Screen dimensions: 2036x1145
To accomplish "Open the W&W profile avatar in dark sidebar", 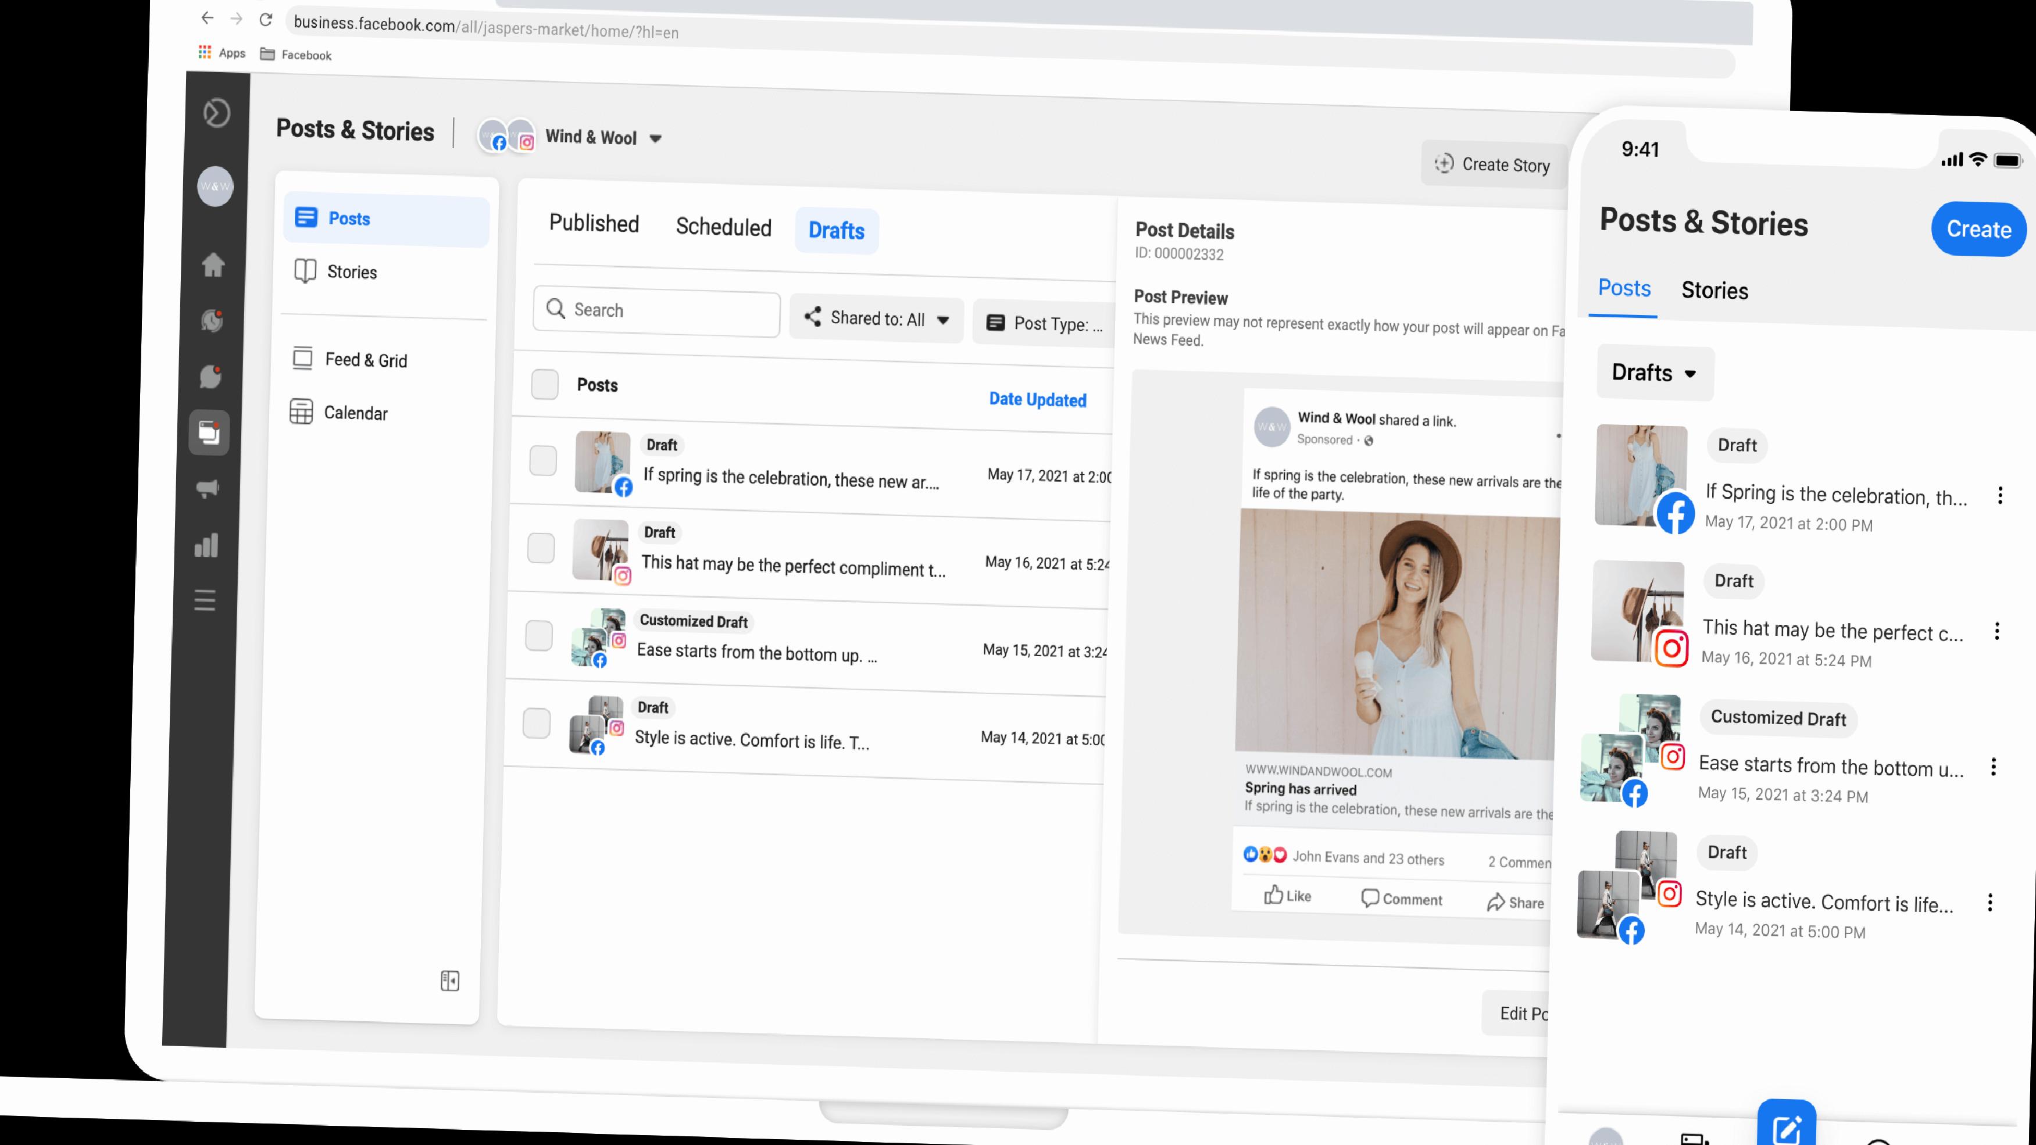I will click(215, 187).
